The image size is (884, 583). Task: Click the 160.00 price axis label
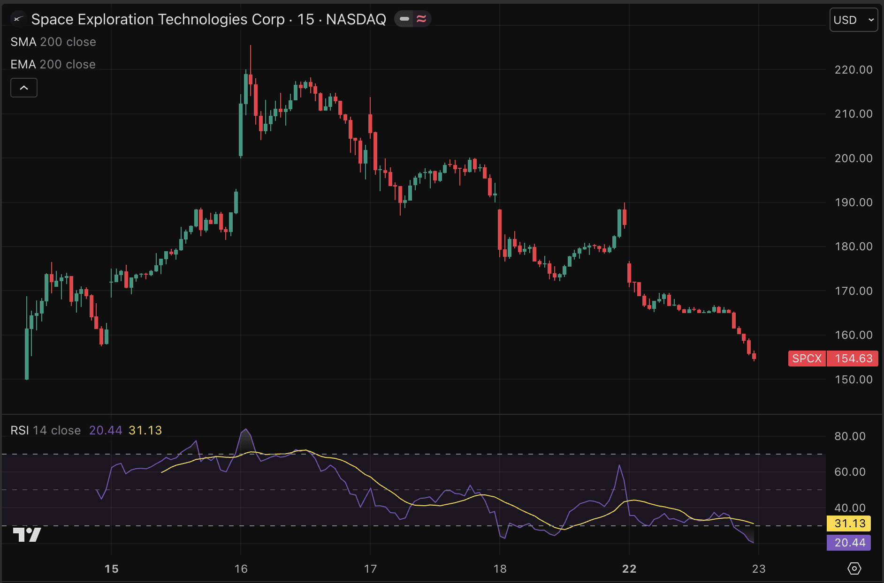pos(854,335)
